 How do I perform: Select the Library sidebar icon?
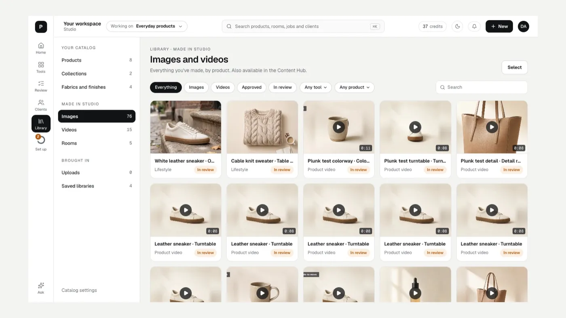pos(41,124)
